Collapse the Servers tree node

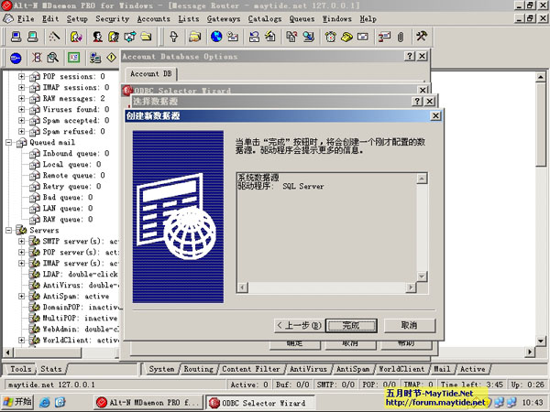[x=9, y=231]
